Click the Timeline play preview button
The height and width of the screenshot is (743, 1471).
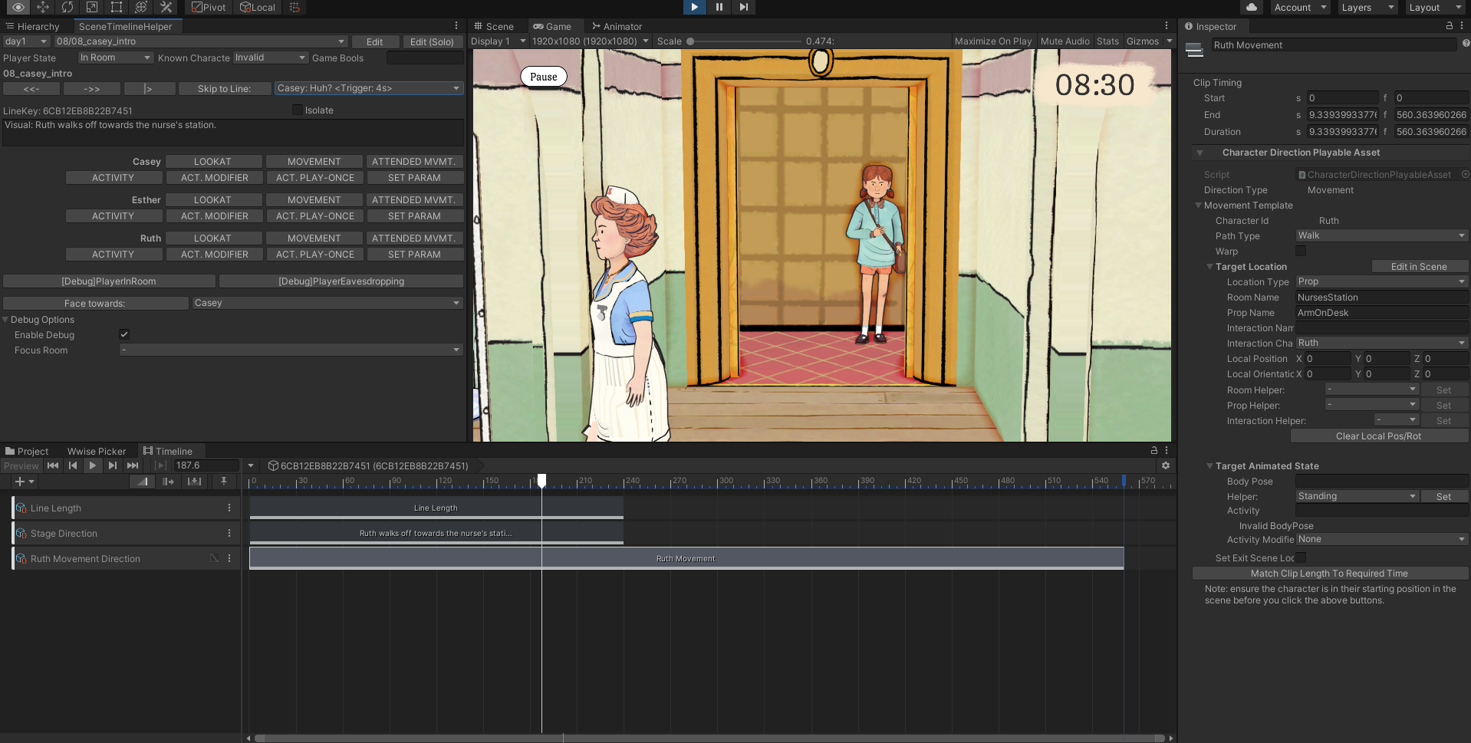tap(93, 465)
